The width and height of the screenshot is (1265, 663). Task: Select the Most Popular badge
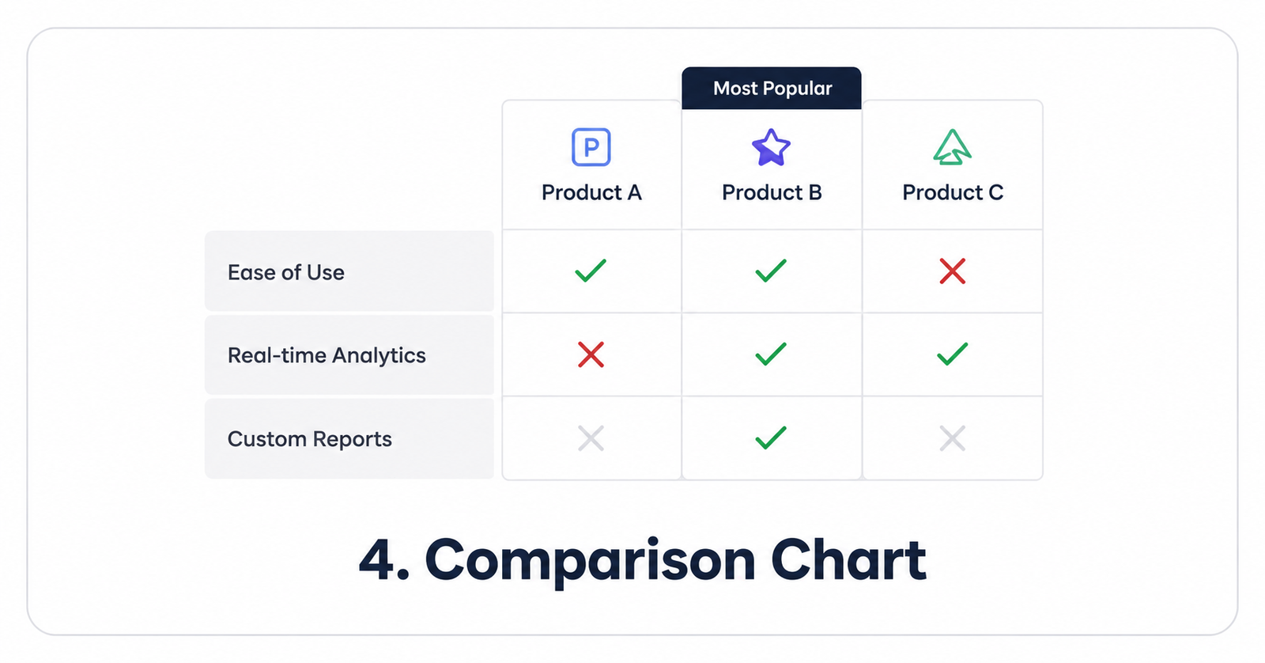coord(772,88)
